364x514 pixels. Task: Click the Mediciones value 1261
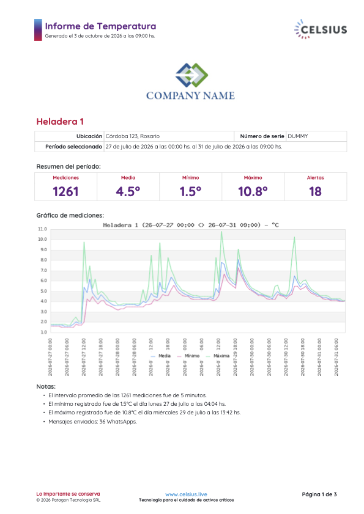pos(65,192)
